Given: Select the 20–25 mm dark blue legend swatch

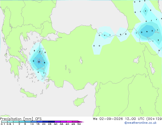Looking at the screenshot, I should (x=45, y=122).
